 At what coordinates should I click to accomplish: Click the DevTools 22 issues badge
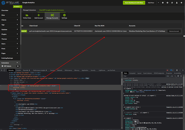coord(172,70)
